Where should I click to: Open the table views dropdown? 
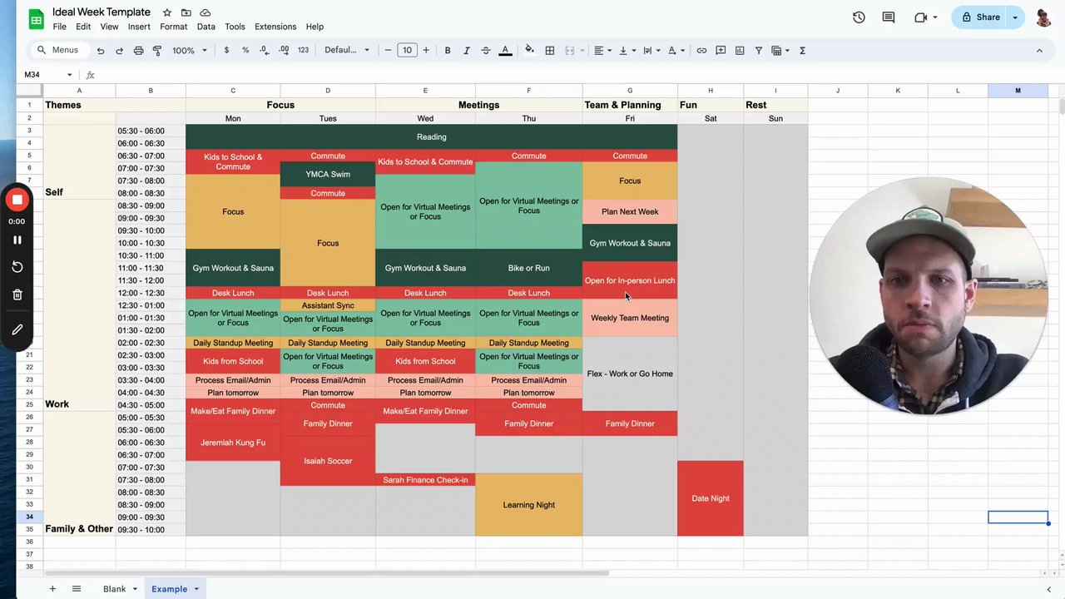coord(780,51)
